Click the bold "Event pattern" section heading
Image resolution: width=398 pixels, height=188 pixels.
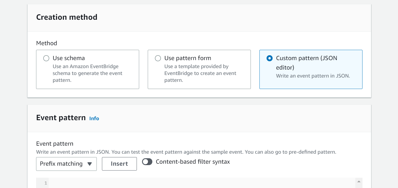coord(61,118)
